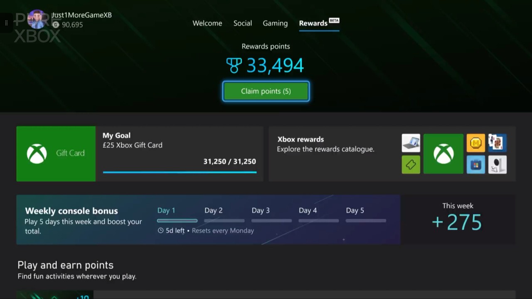Switch to the Welcome tab
This screenshot has width=532, height=299.
(x=207, y=23)
